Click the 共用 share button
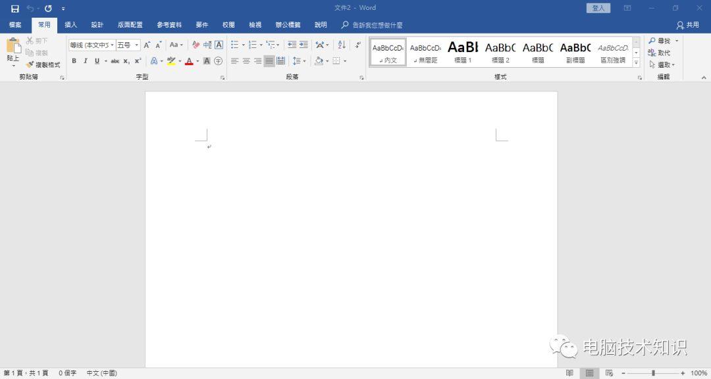The width and height of the screenshot is (711, 379). pos(687,25)
